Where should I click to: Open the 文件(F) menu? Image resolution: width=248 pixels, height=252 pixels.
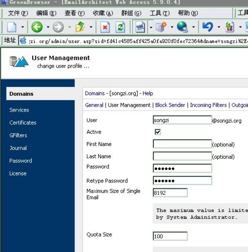[x=18, y=13]
